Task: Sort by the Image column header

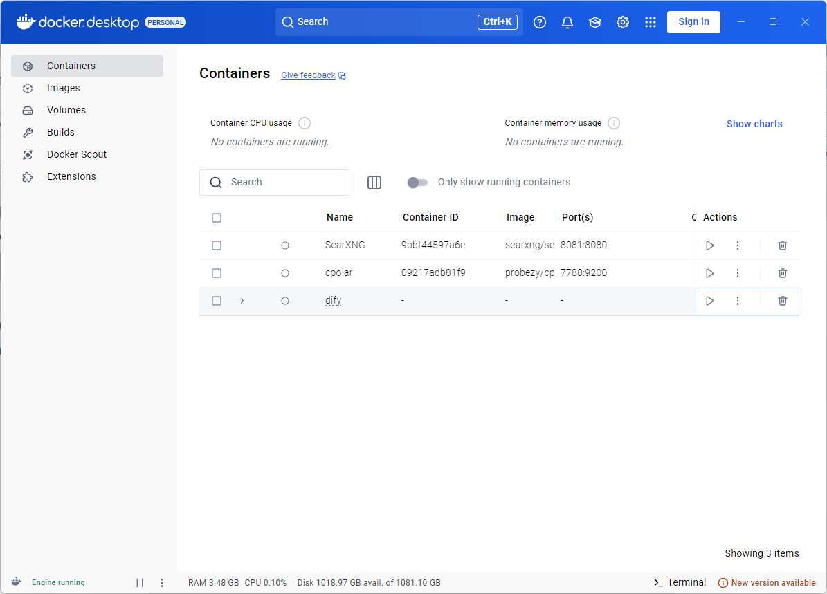Action: 520,218
